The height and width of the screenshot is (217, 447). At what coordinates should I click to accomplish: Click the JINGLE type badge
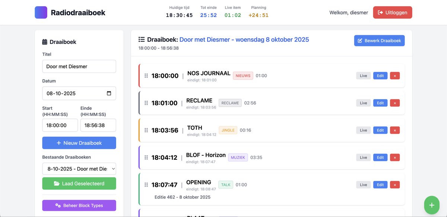pos(228,130)
